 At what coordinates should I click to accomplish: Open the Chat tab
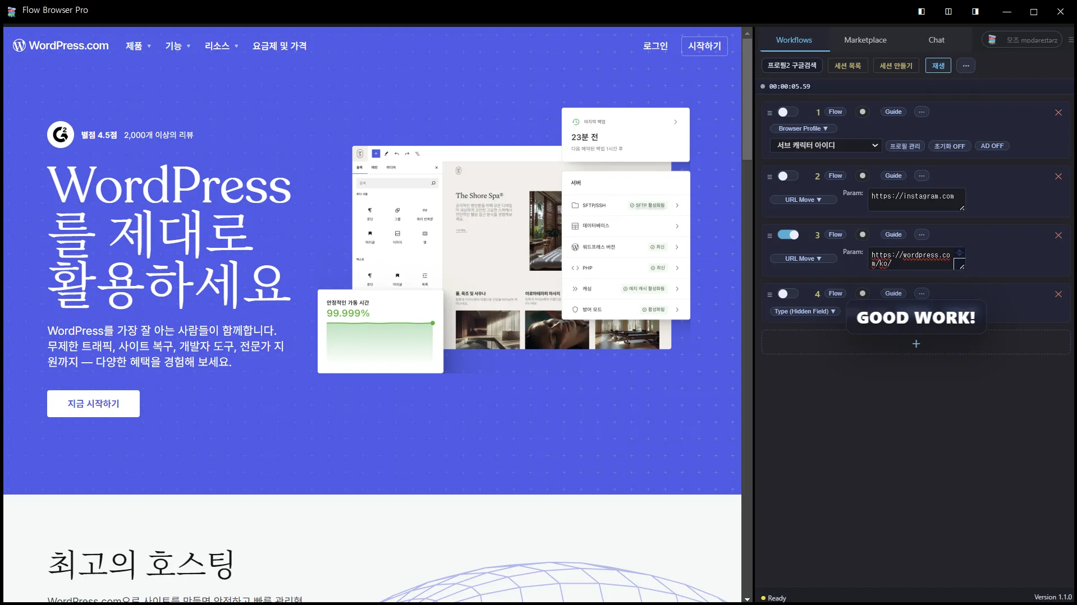[x=936, y=40]
